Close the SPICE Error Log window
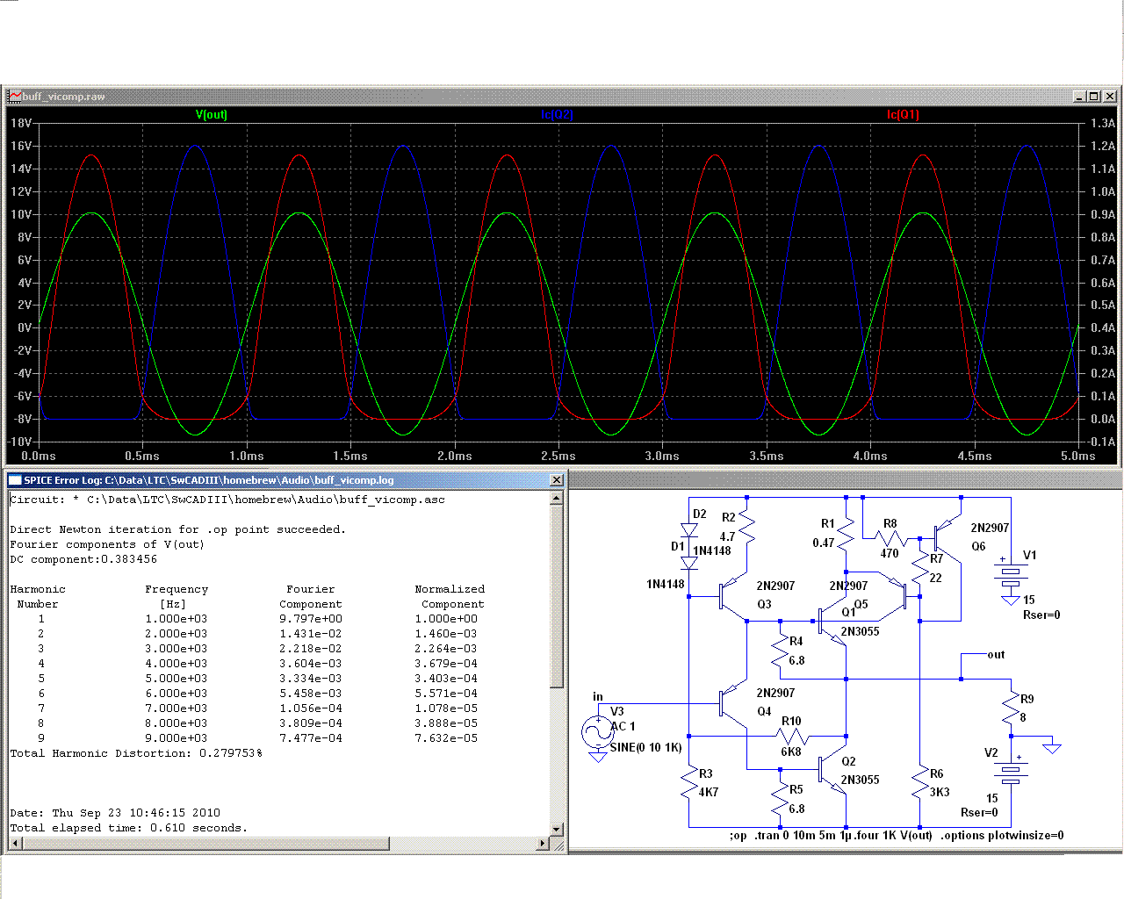 point(556,480)
